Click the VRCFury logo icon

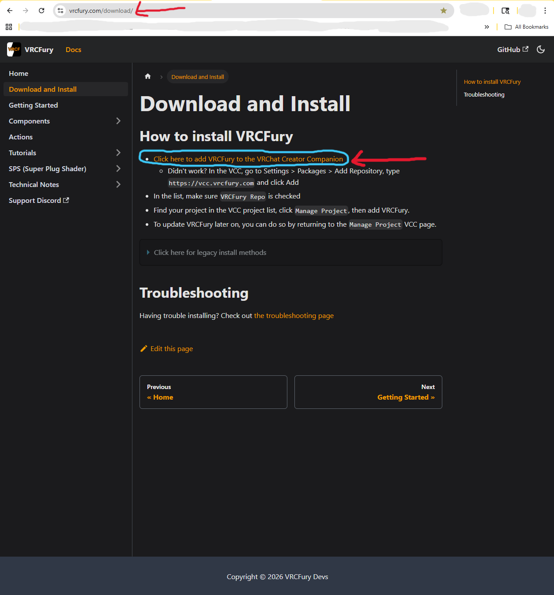pyautogui.click(x=14, y=49)
